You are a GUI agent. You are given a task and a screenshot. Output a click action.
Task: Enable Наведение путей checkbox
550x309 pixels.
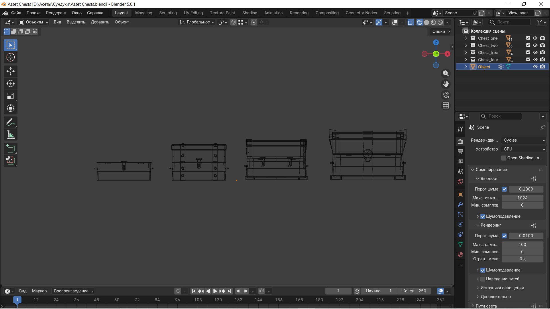point(483,279)
